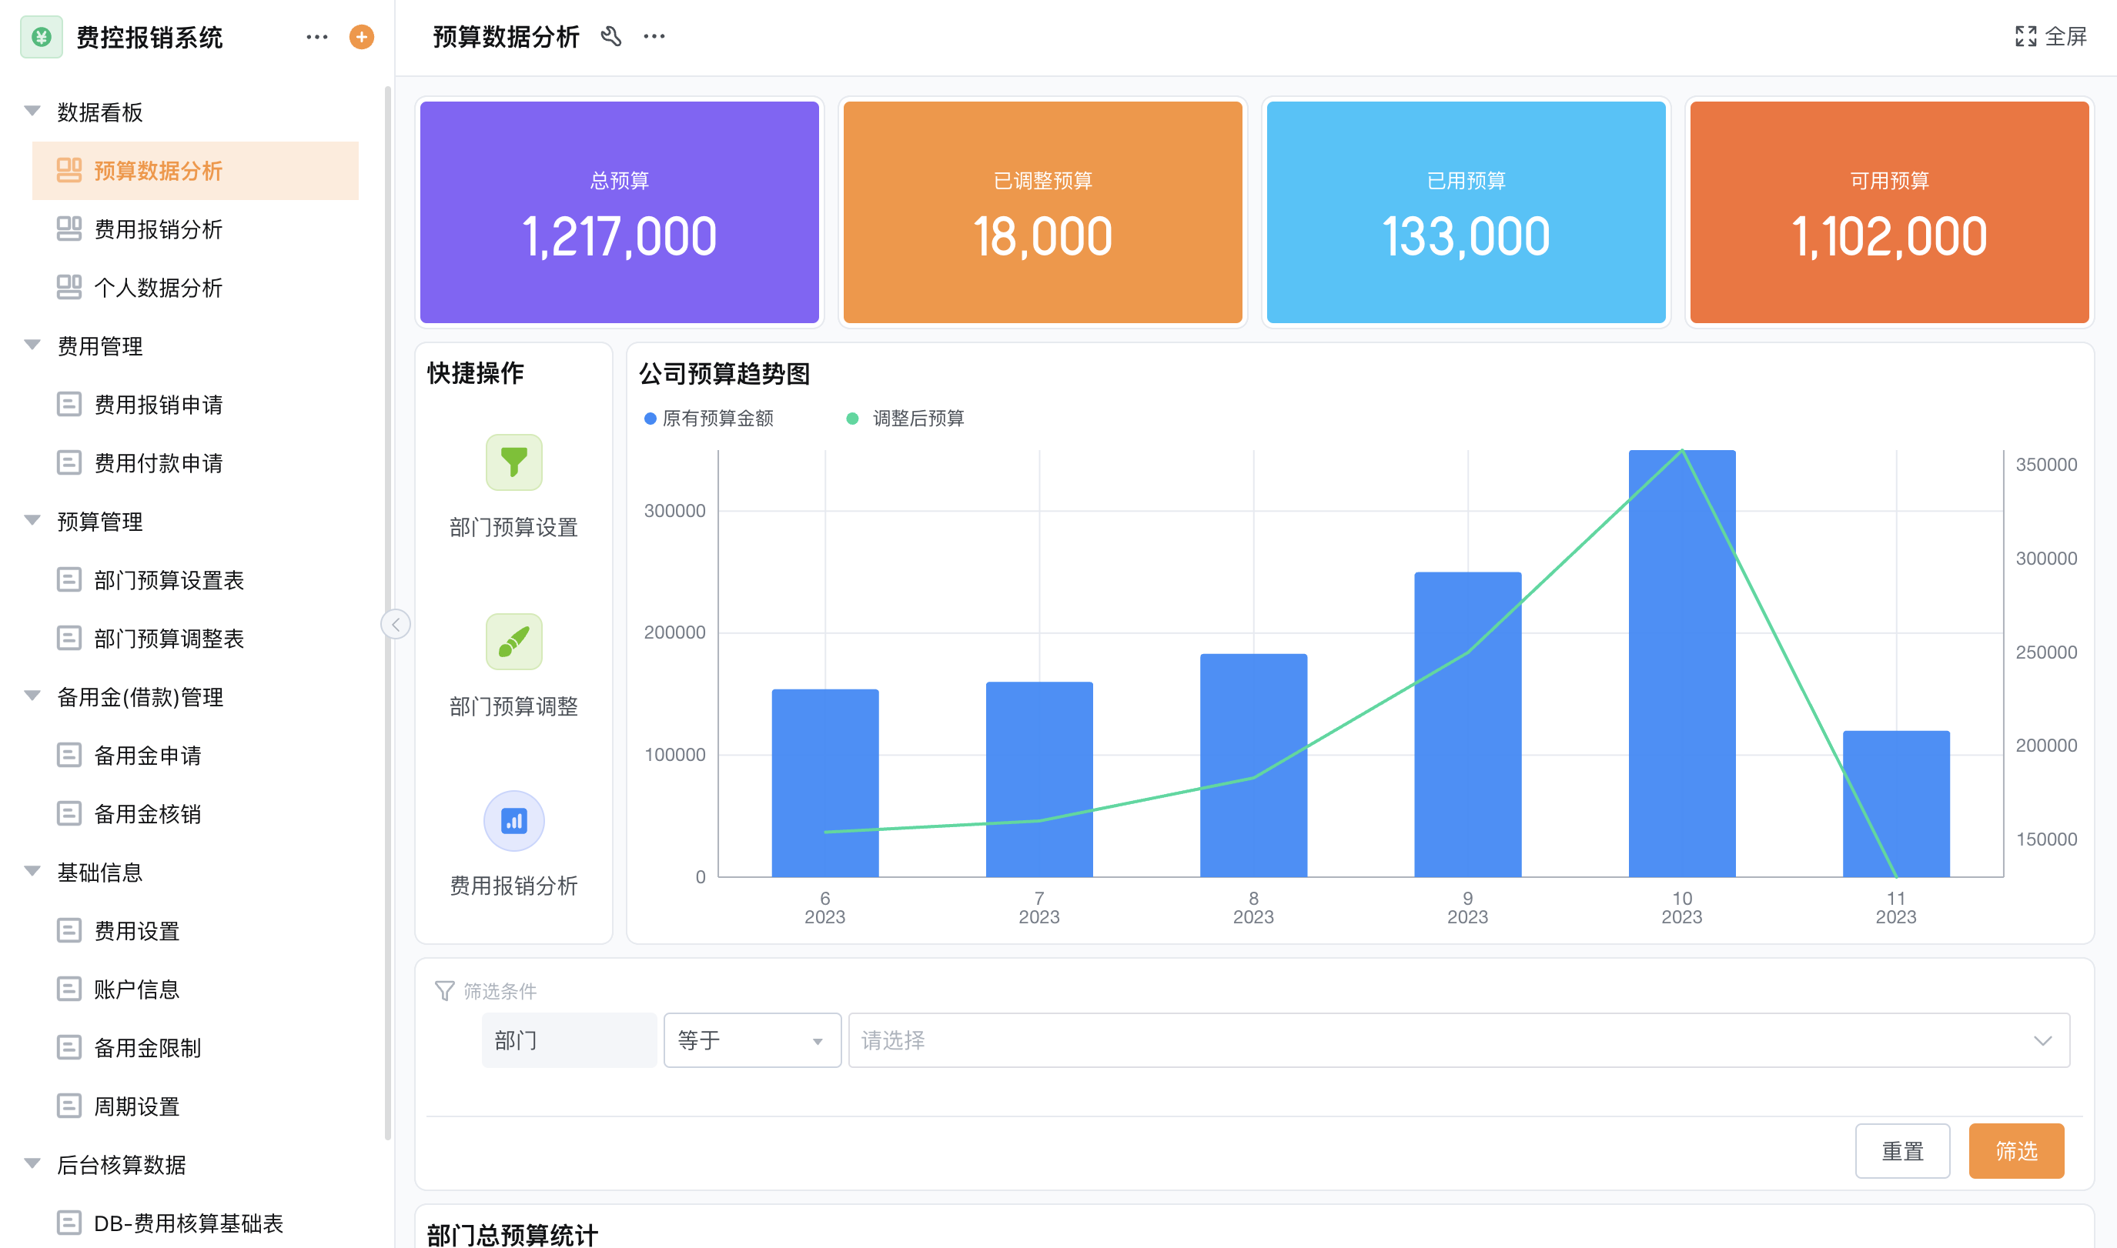The image size is (2117, 1248).
Task: Open the 费用报销分析 shortcut label
Action: 513,886
